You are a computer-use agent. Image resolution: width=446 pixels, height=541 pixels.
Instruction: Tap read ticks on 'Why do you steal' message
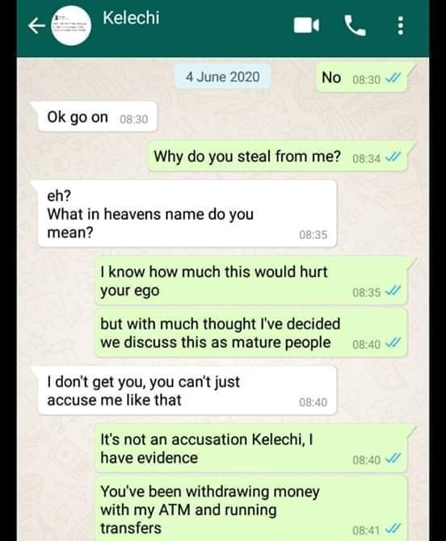393,157
